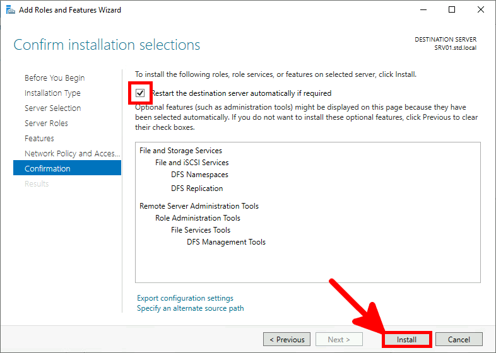Viewport: 496px width, 353px height.
Task: Select File and Storage Services entry
Action: coord(180,151)
